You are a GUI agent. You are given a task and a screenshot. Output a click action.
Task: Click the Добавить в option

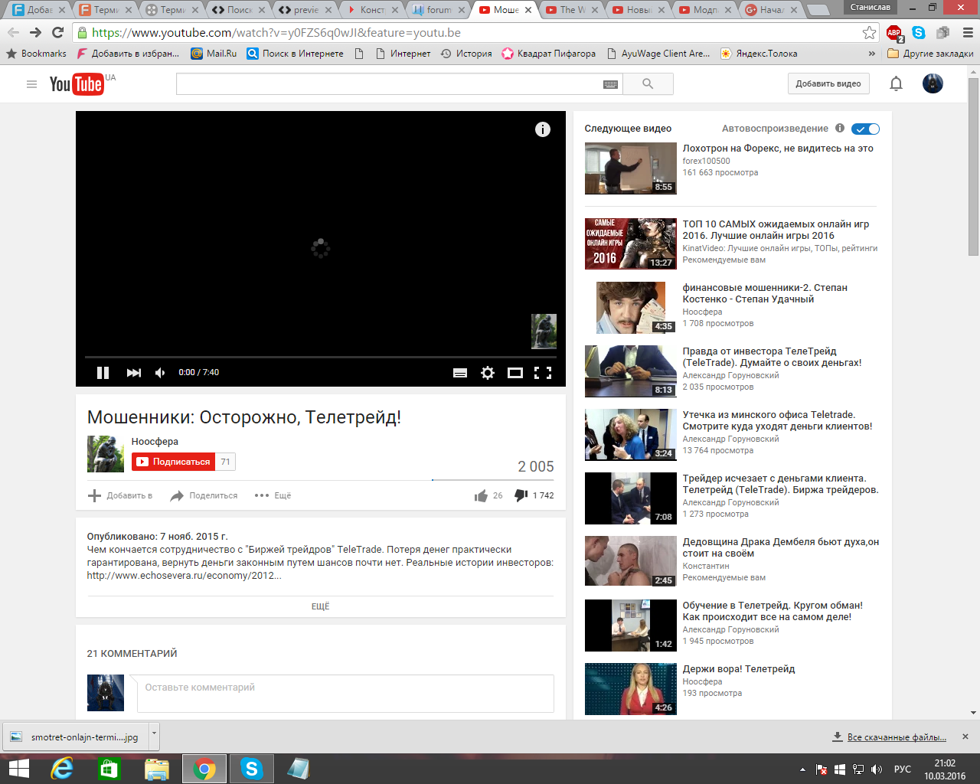(x=120, y=495)
